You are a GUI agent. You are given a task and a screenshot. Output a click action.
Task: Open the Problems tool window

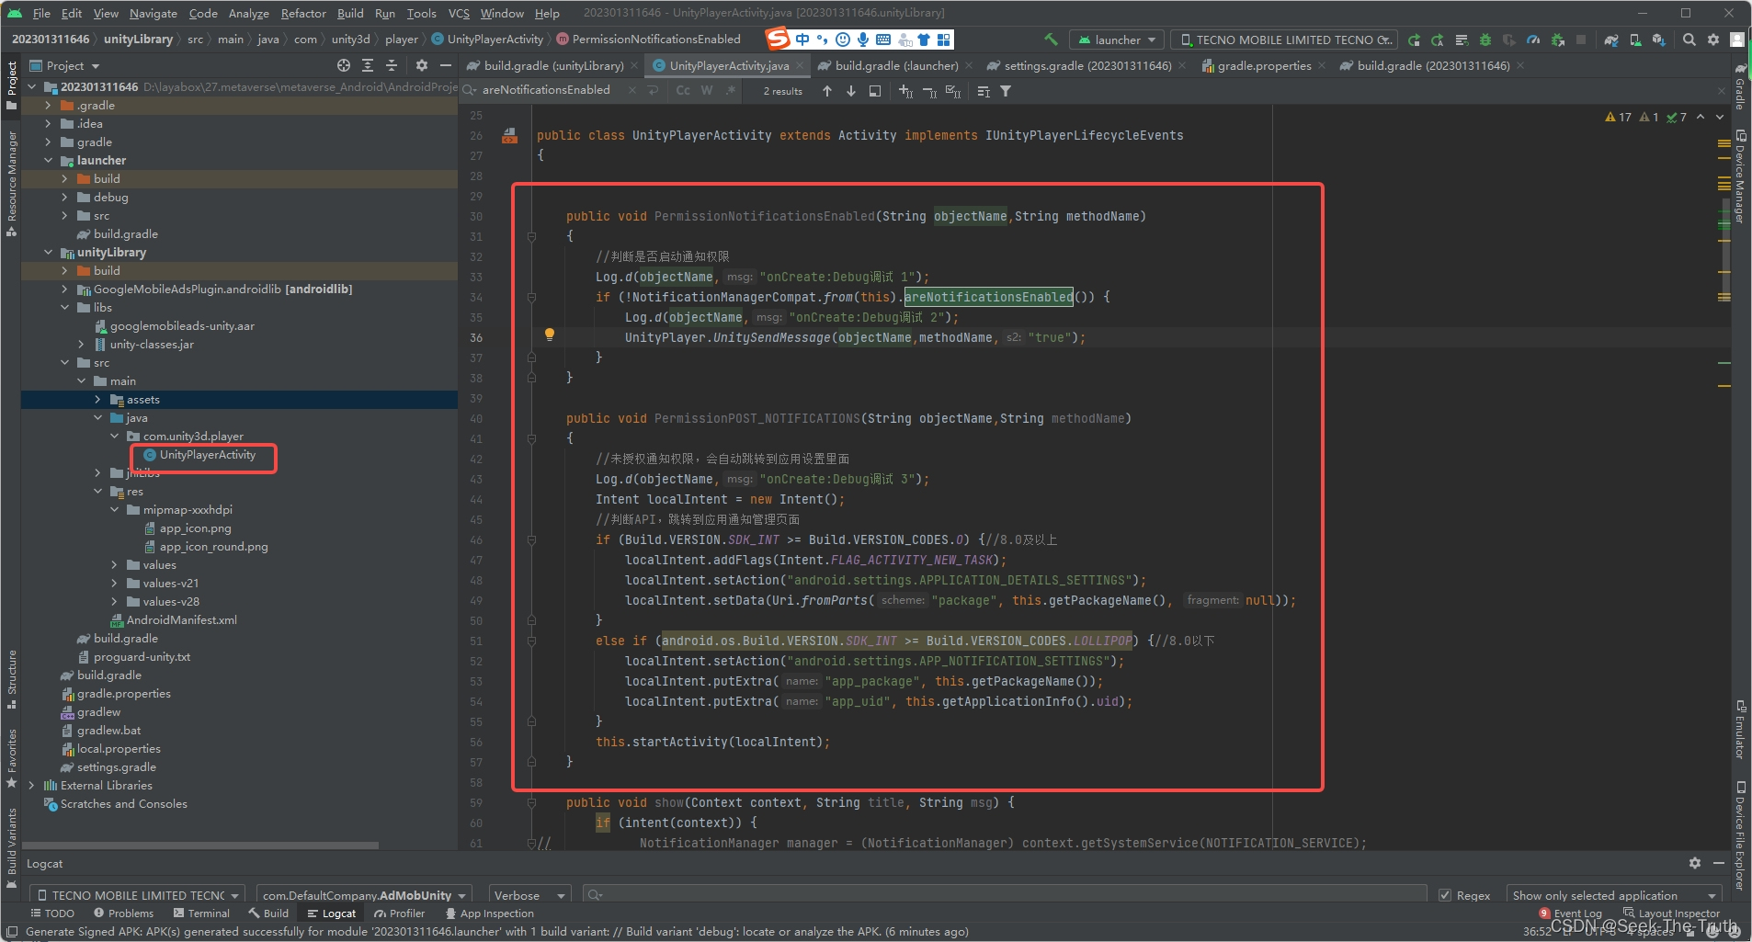point(123,914)
